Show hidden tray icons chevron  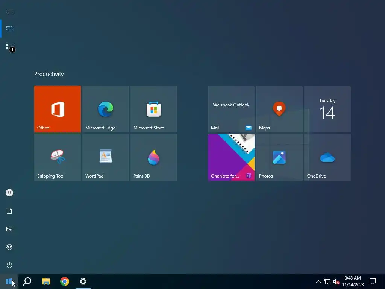318,281
